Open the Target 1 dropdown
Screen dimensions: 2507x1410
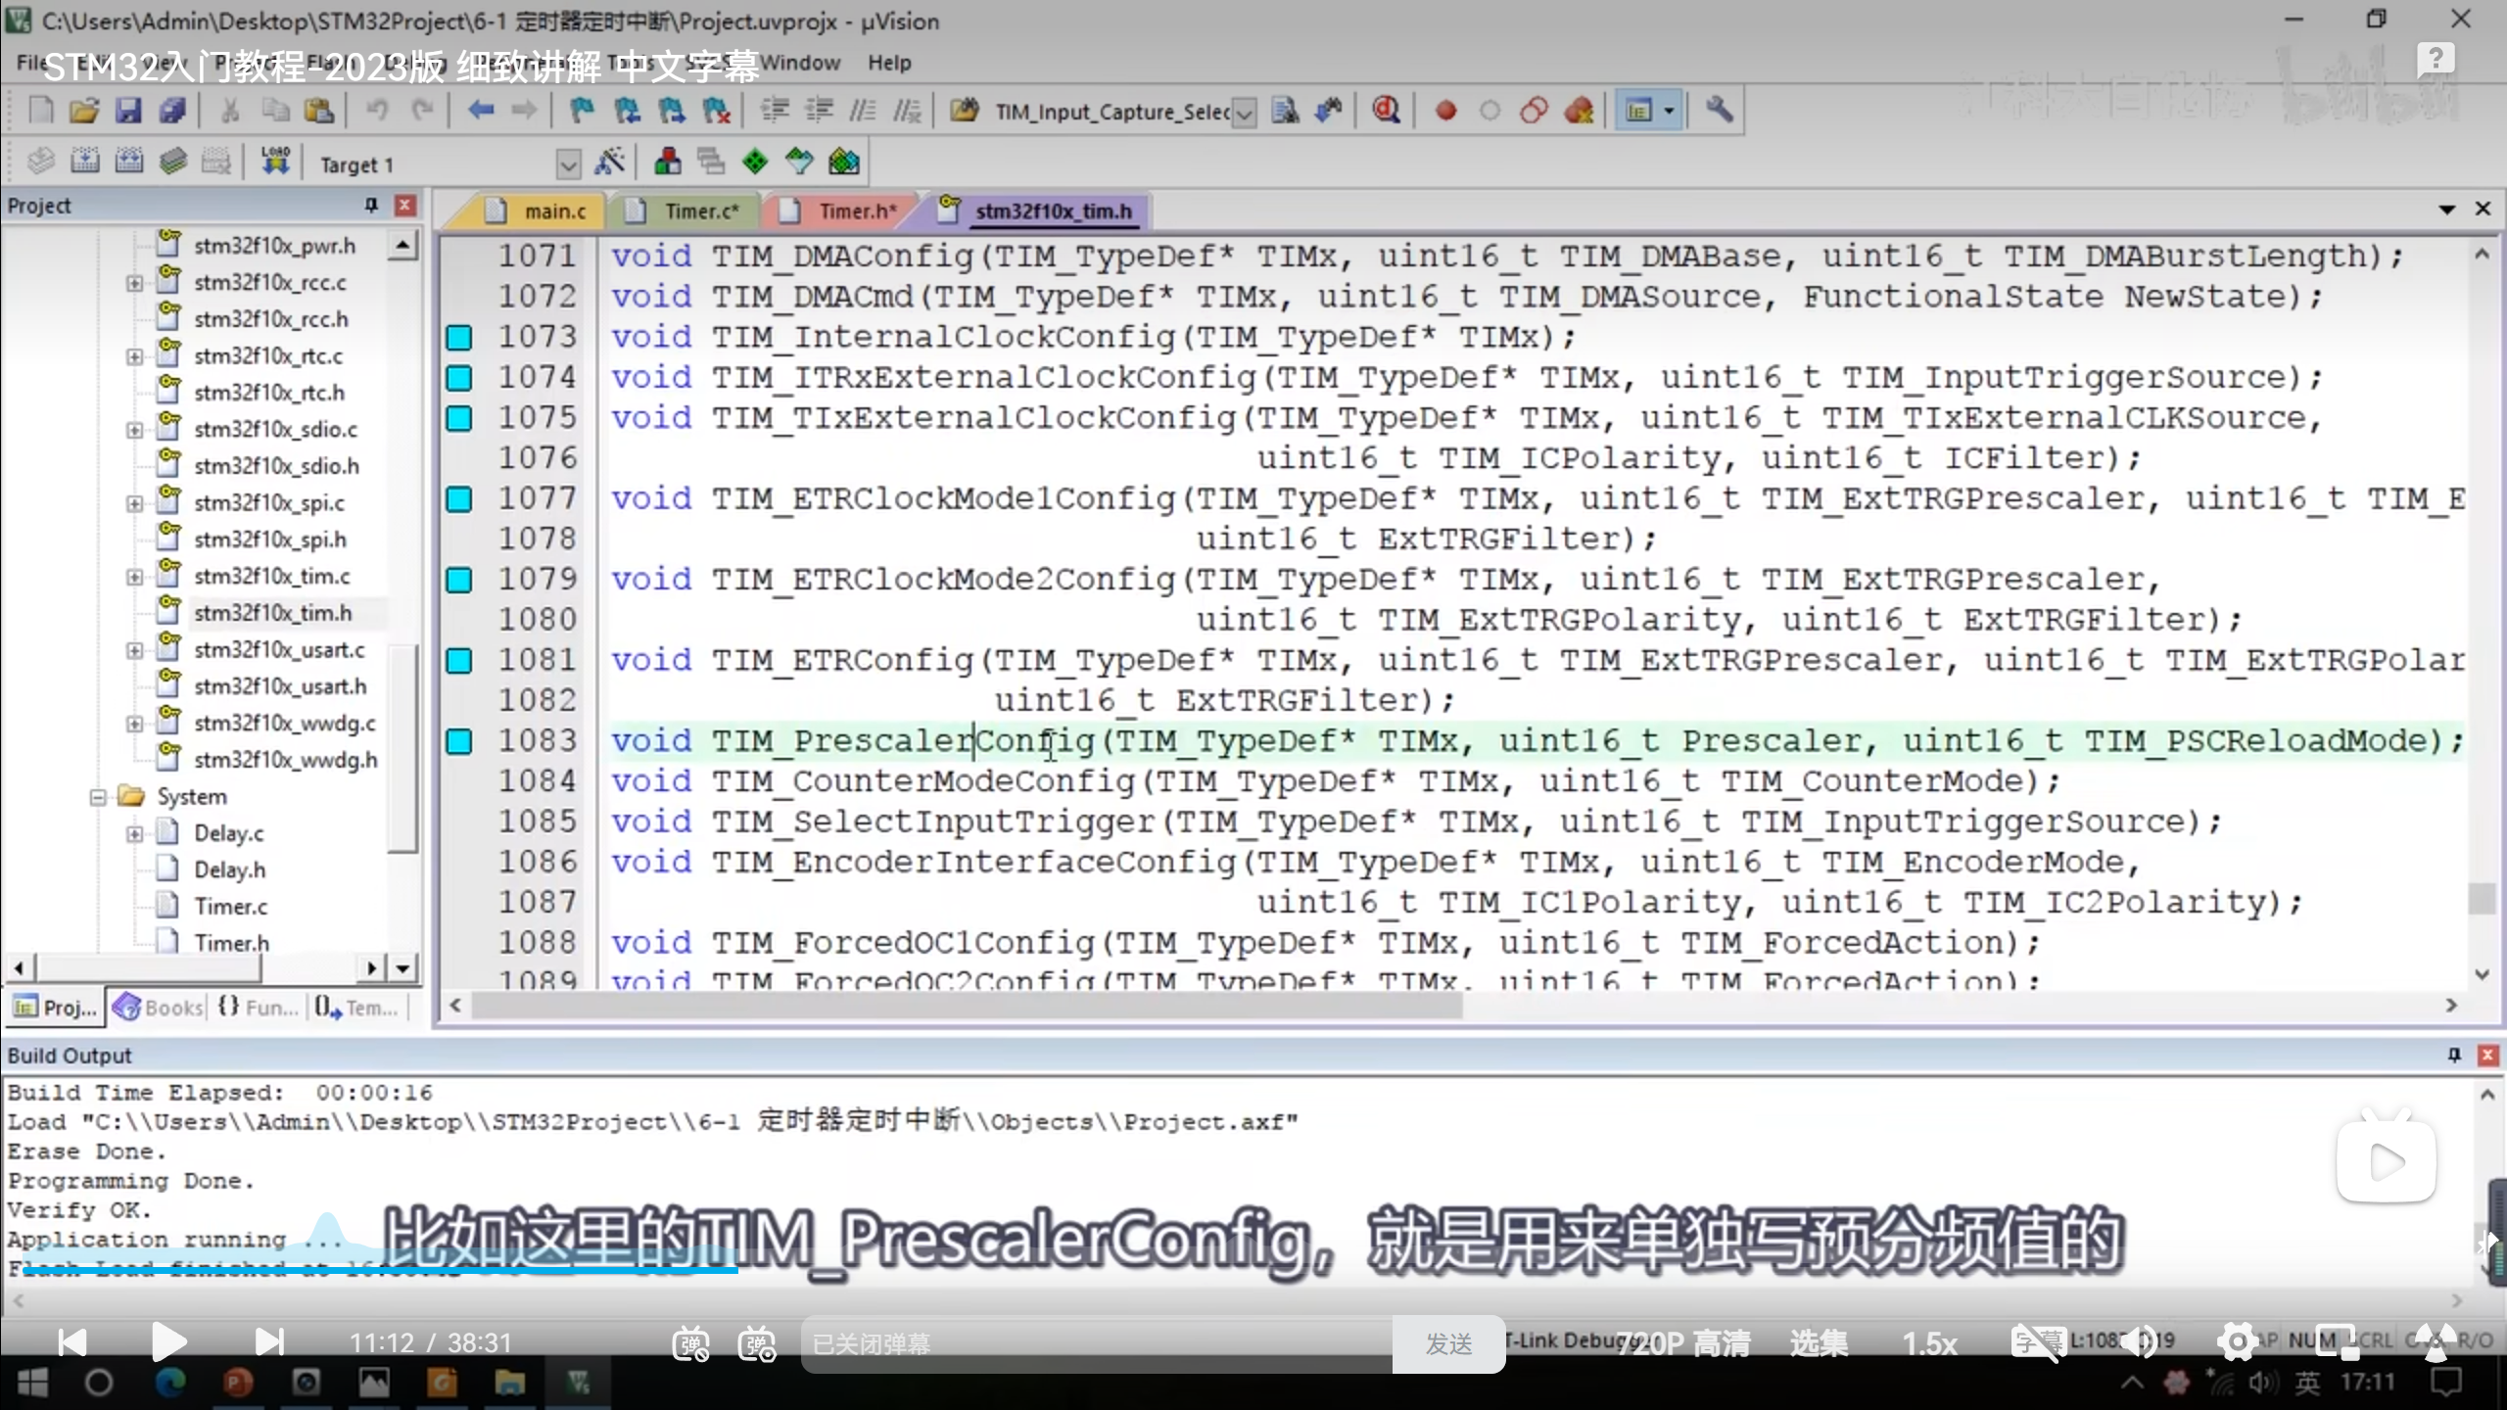pyautogui.click(x=568, y=164)
